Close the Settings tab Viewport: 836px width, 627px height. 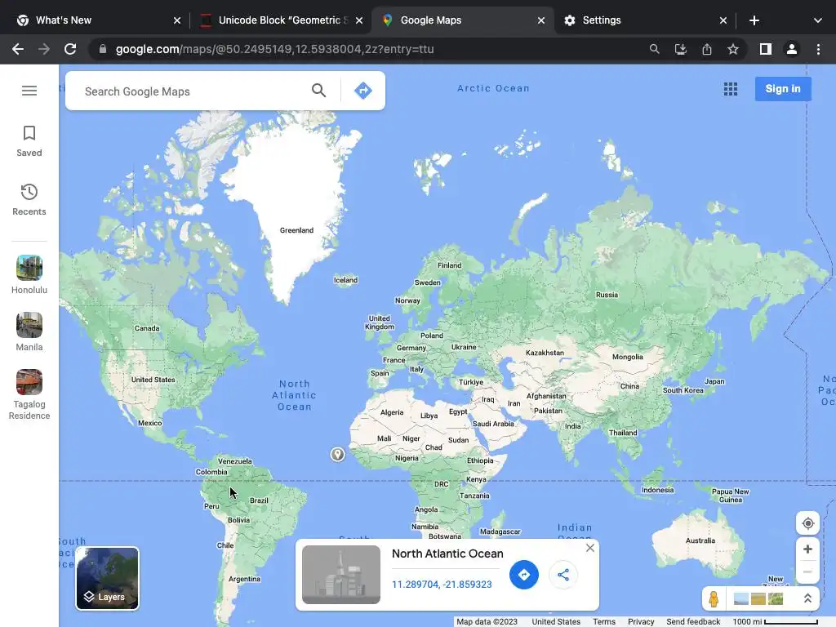point(723,20)
